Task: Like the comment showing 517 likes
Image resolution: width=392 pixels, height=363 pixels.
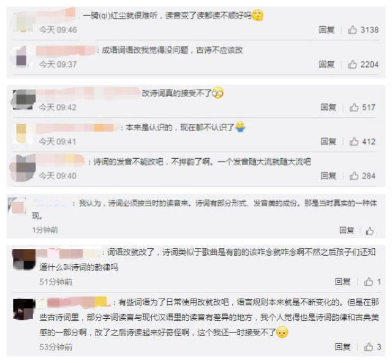Action: pyautogui.click(x=354, y=107)
